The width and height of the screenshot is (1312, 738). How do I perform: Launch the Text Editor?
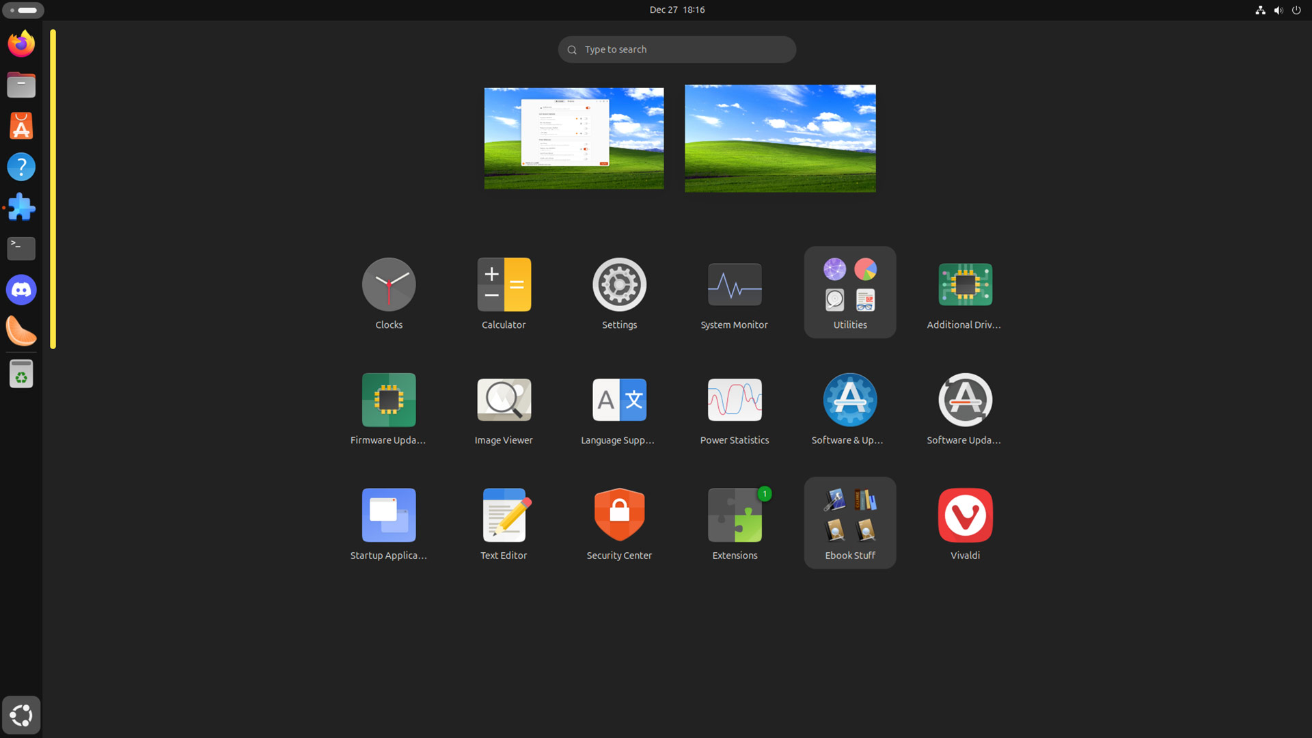pyautogui.click(x=504, y=523)
